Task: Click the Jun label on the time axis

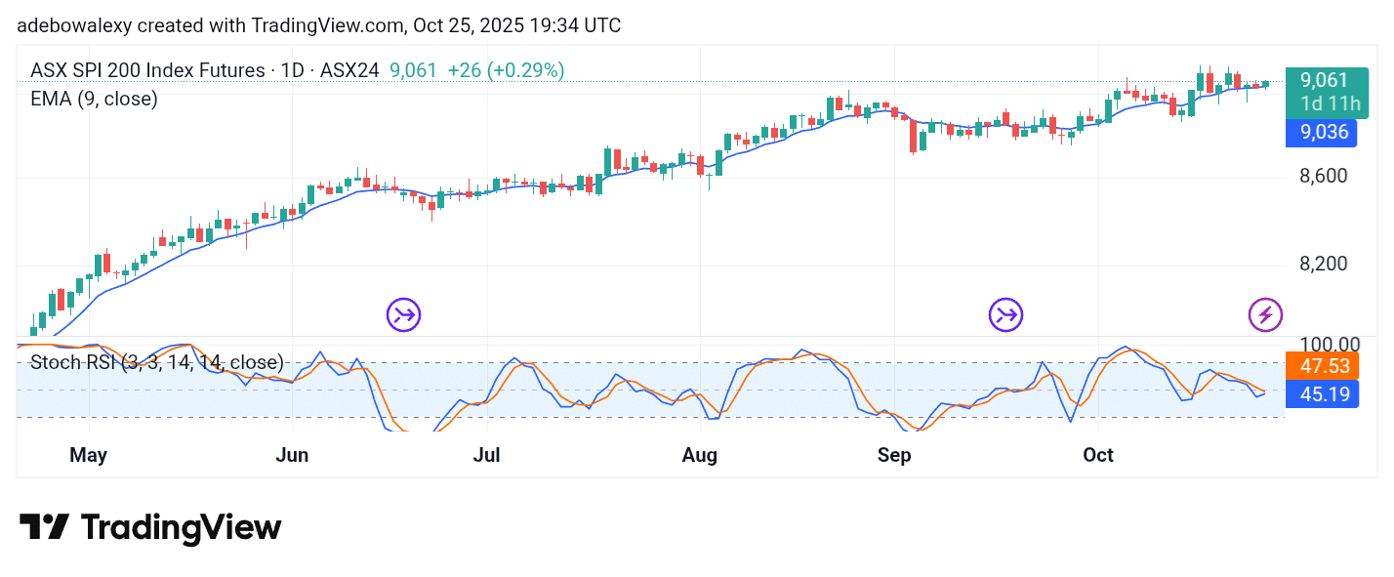Action: click(x=293, y=455)
